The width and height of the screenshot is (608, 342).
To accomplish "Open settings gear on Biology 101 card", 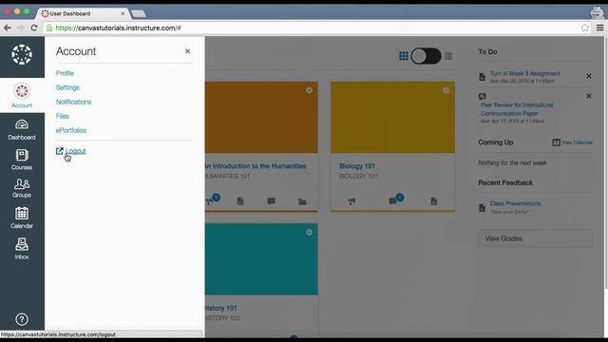I will point(446,90).
